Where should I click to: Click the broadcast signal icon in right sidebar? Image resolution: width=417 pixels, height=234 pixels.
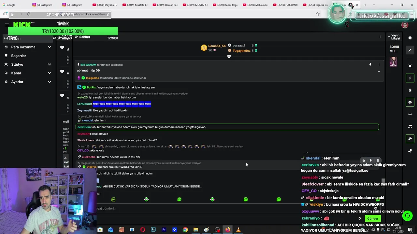tap(410, 114)
